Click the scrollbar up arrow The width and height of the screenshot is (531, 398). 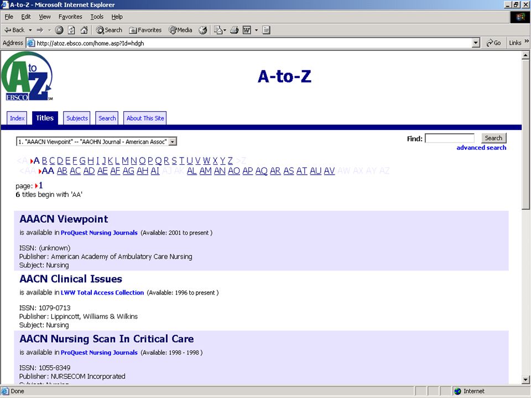525,55
